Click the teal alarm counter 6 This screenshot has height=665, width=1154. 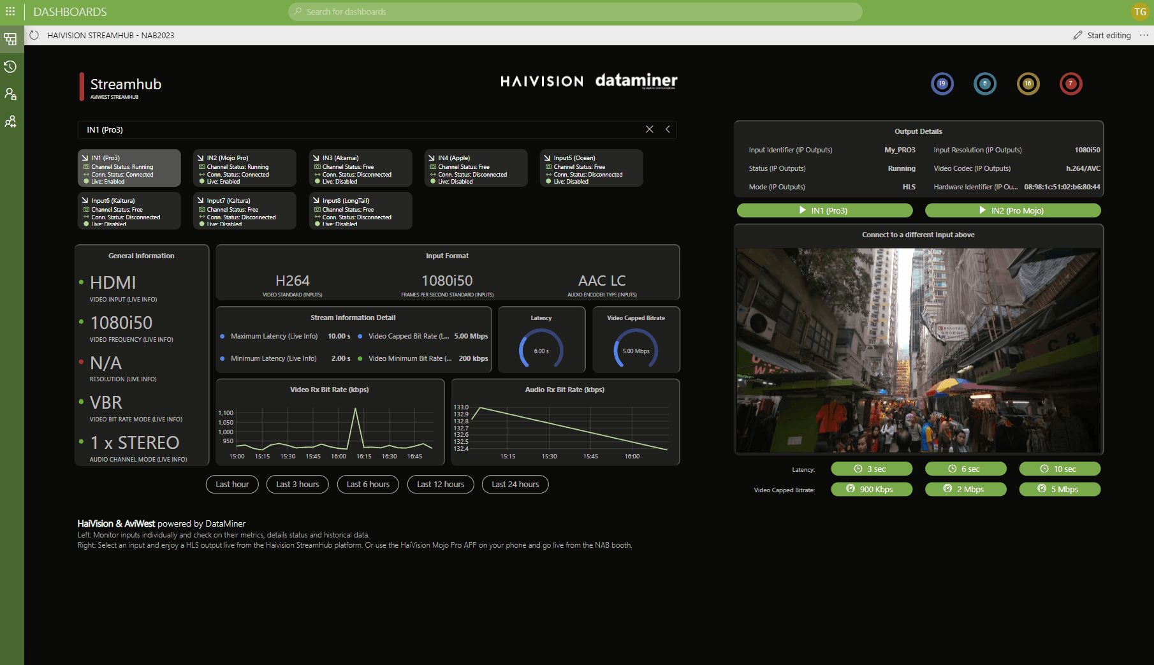[985, 84]
